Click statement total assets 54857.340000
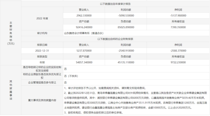Viewport: 210px width, 116px height. tap(84, 62)
